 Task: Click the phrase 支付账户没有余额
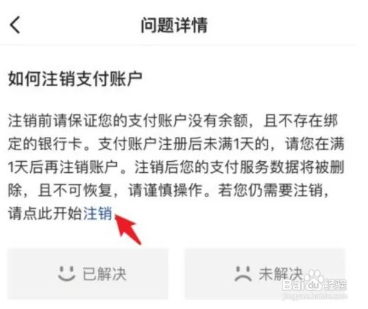[188, 121]
